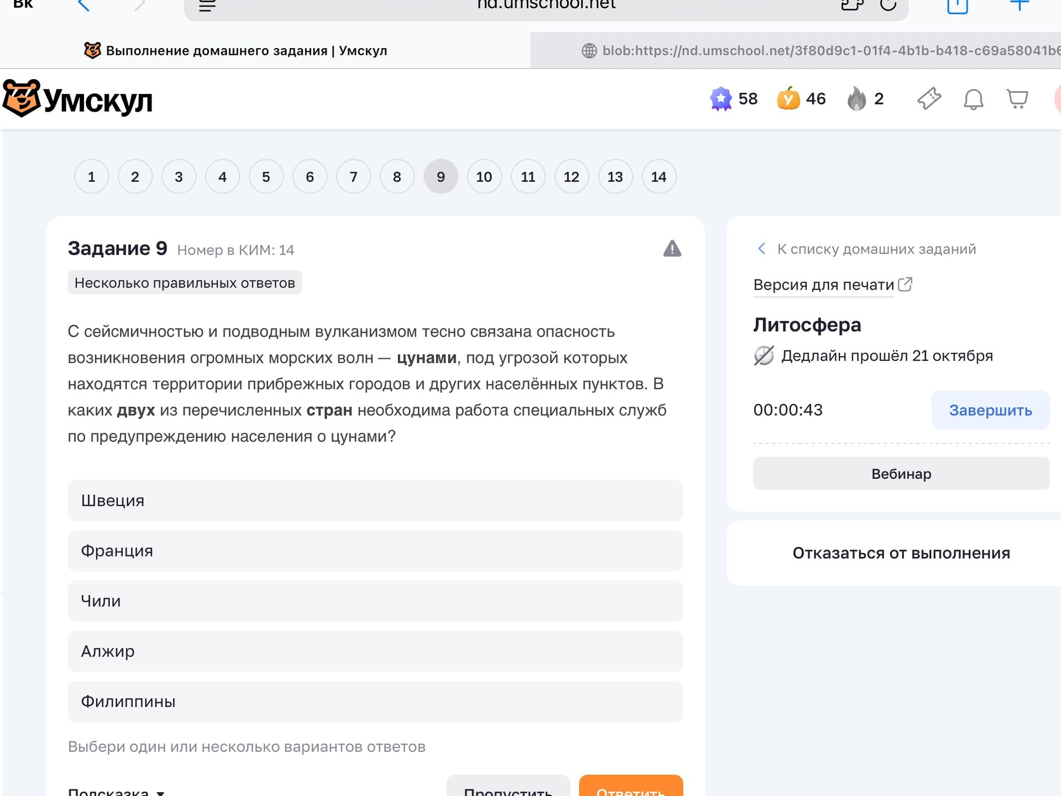
Task: Switch to the blob URL browser tab
Action: [796, 50]
